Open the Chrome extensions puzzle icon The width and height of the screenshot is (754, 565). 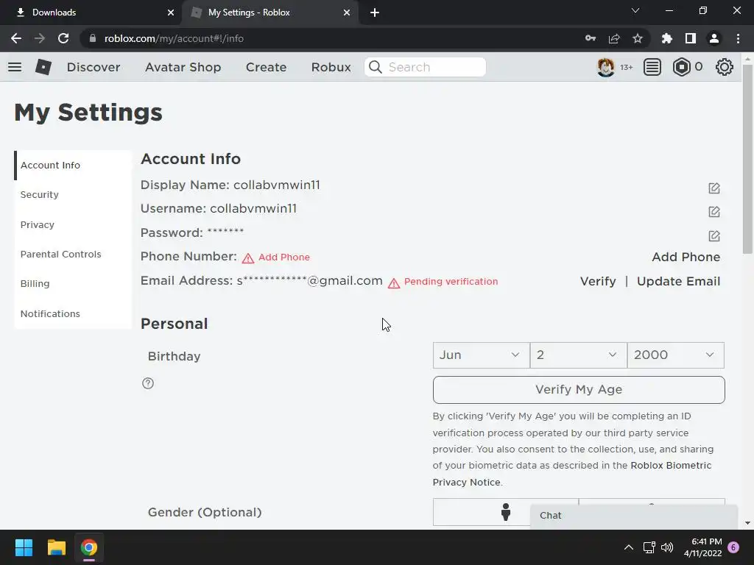[667, 38]
